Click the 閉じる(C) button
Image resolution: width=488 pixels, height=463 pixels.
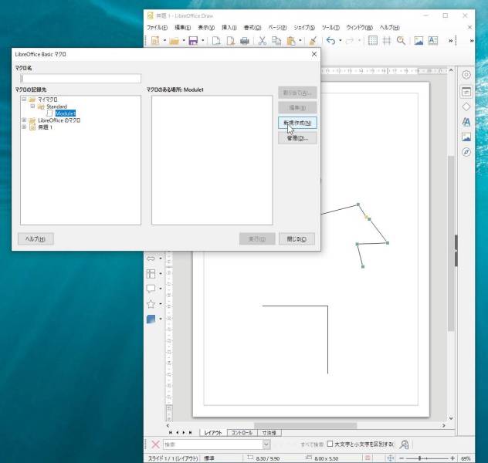297,238
